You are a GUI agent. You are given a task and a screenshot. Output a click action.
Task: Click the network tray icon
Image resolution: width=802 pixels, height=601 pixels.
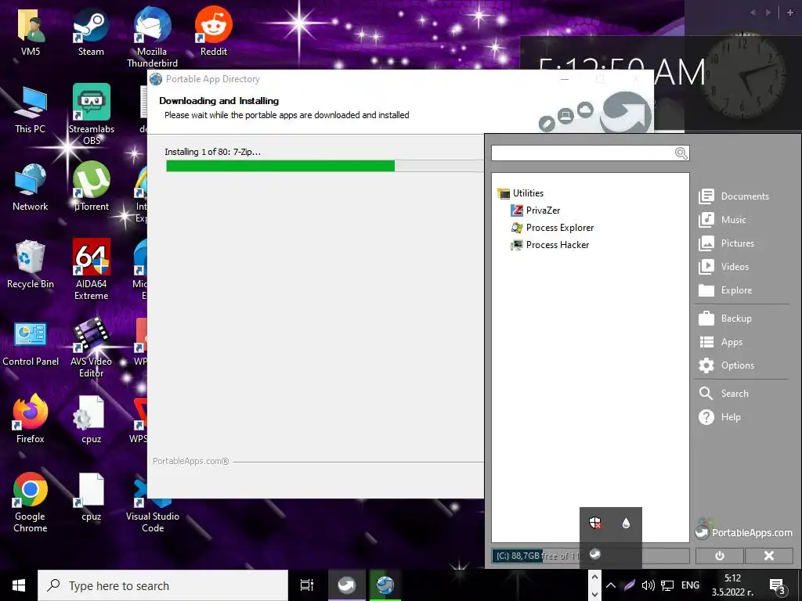(x=667, y=585)
